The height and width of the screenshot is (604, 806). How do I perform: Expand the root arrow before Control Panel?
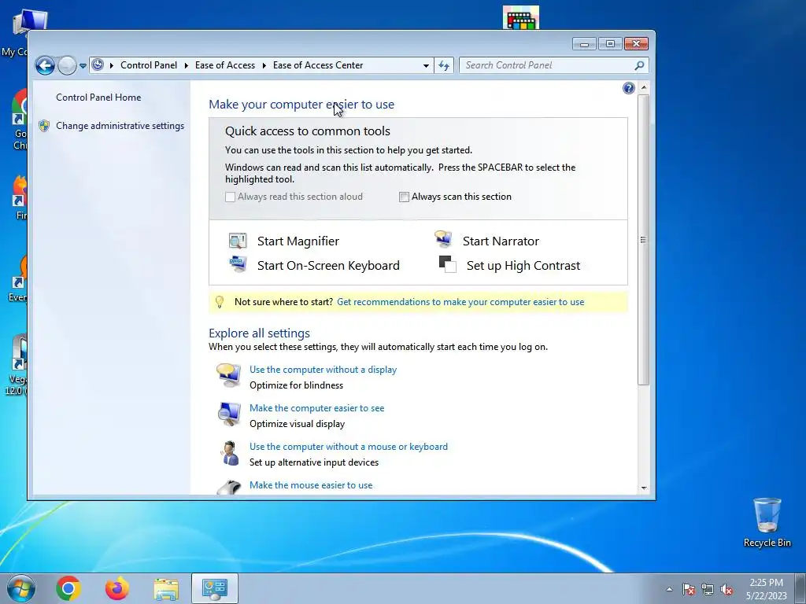pyautogui.click(x=112, y=66)
